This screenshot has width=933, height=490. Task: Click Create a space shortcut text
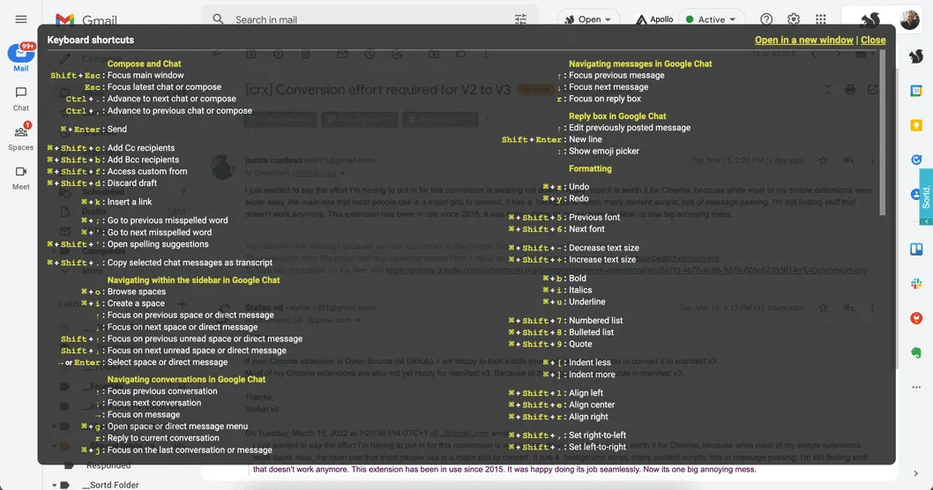136,303
